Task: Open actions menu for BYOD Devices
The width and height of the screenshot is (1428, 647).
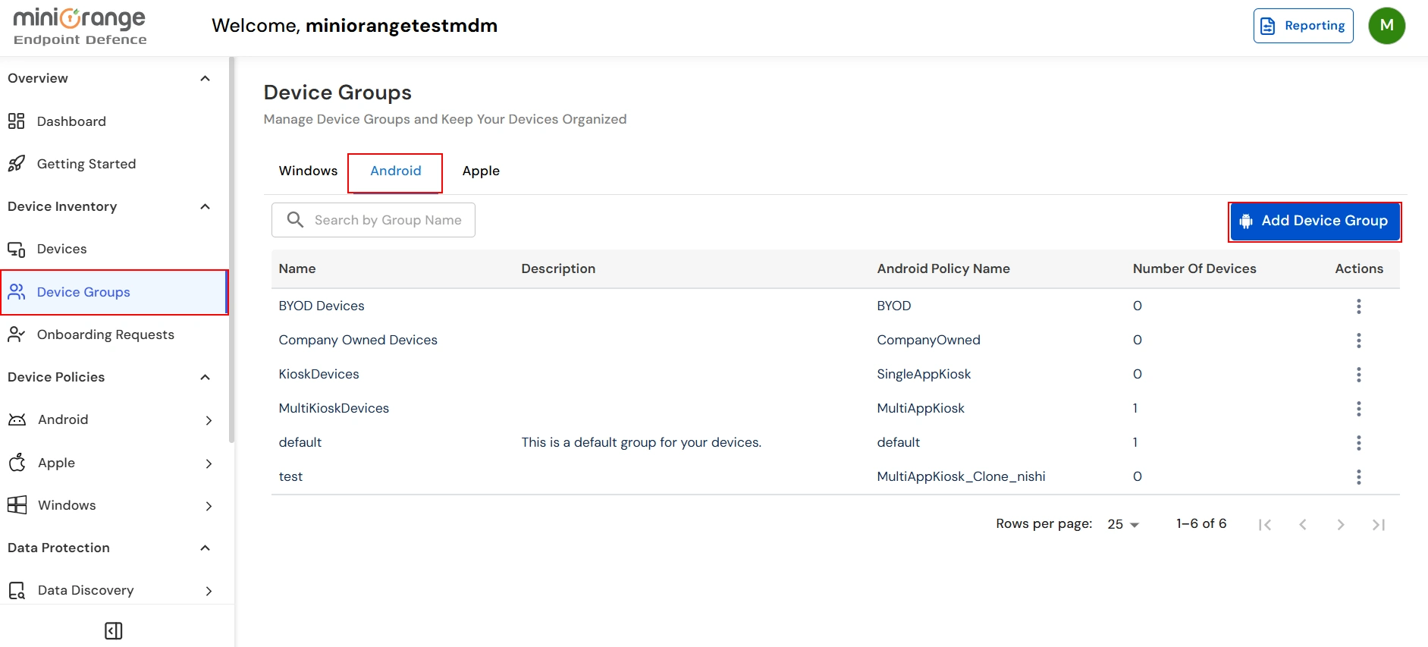Action: pos(1358,306)
